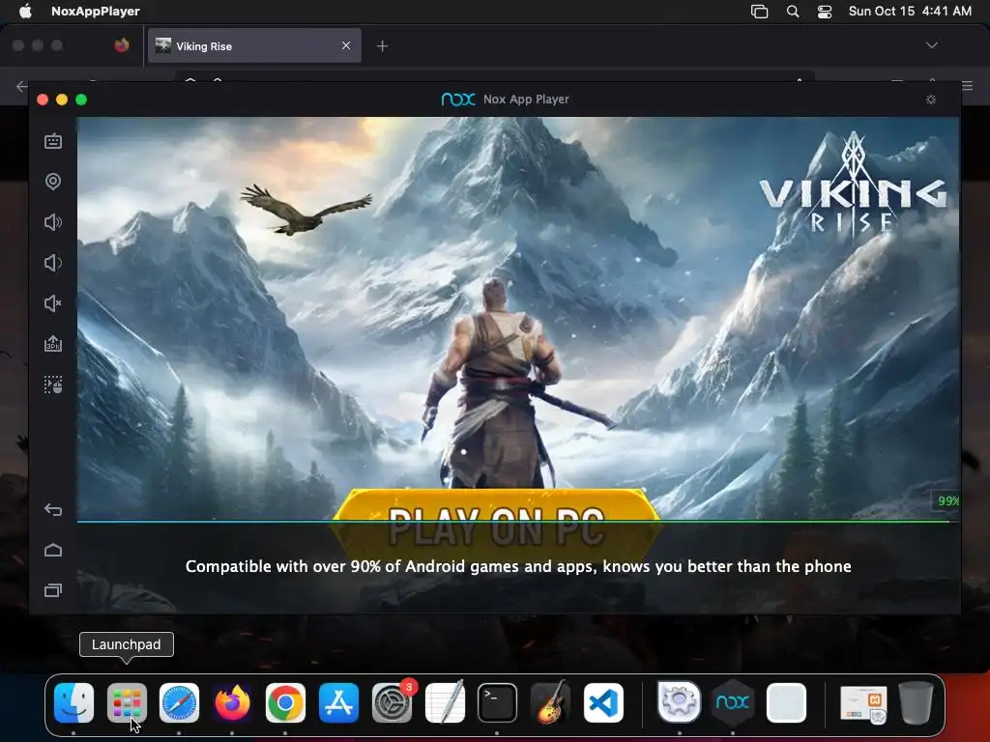Click the blank white app icon in Dock

click(x=786, y=702)
